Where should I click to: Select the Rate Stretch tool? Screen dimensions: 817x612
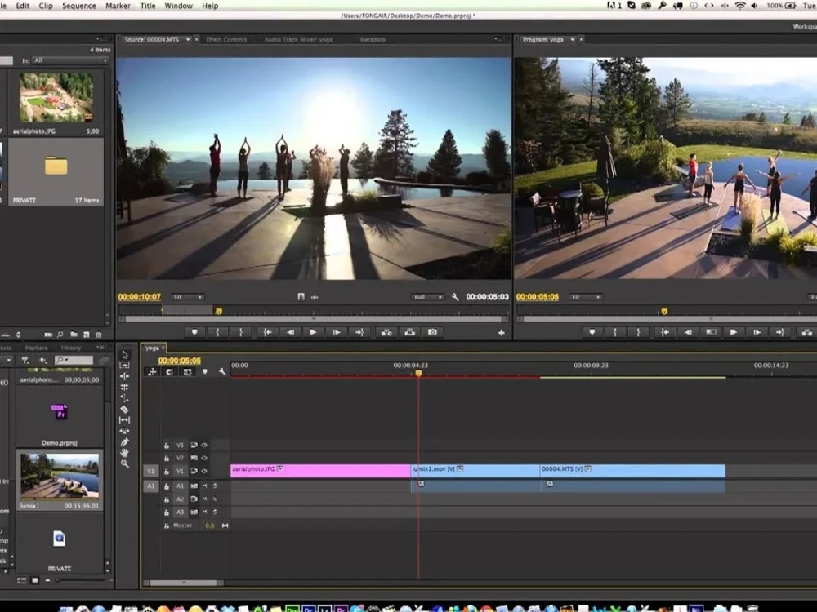124,398
